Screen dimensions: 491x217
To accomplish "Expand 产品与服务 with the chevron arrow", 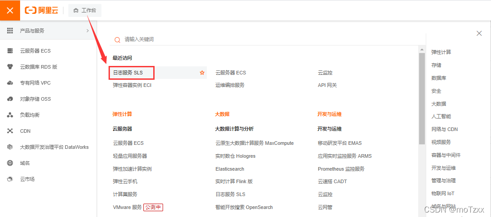I will [88, 31].
